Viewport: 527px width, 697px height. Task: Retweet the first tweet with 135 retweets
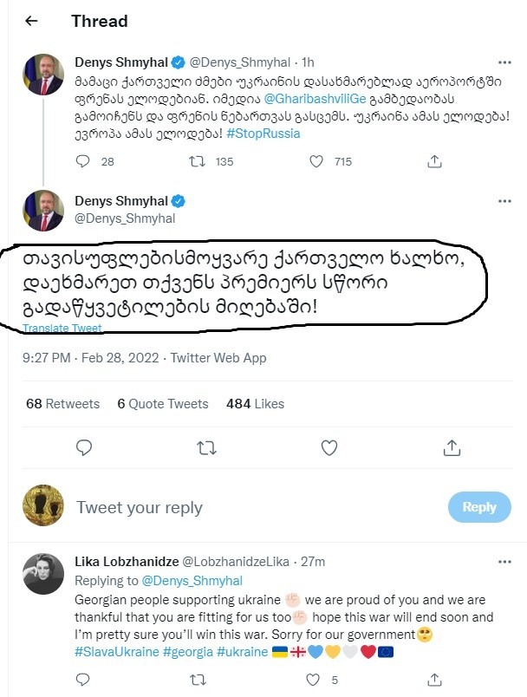pos(197,161)
